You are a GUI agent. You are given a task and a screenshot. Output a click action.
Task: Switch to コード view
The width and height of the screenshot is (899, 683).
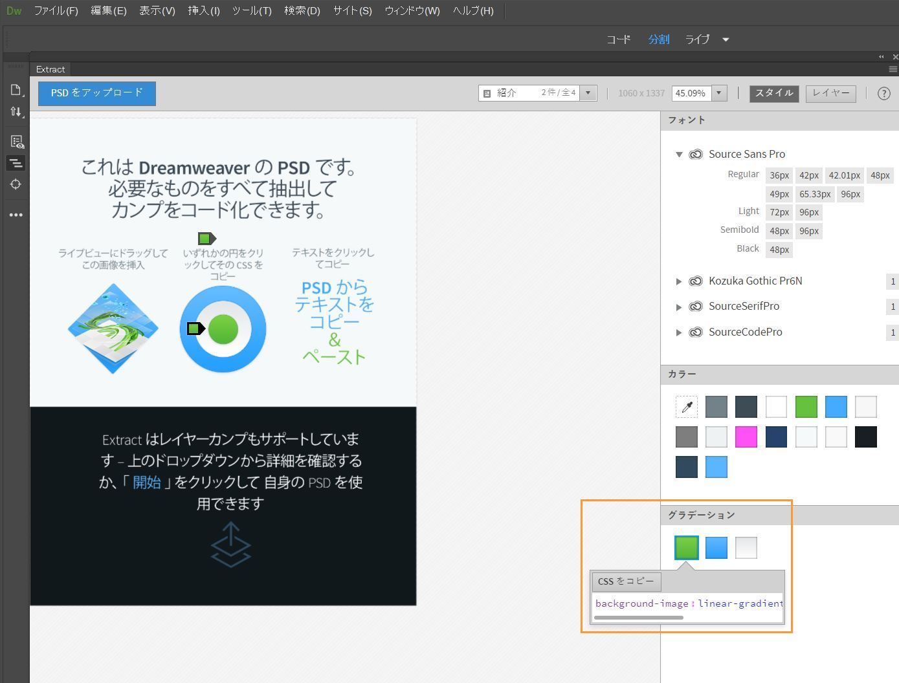tap(618, 39)
